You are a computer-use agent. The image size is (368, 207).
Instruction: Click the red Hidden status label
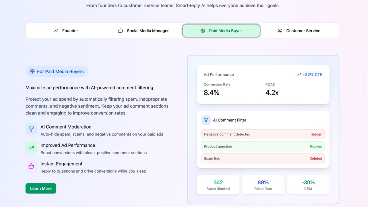pos(316,134)
